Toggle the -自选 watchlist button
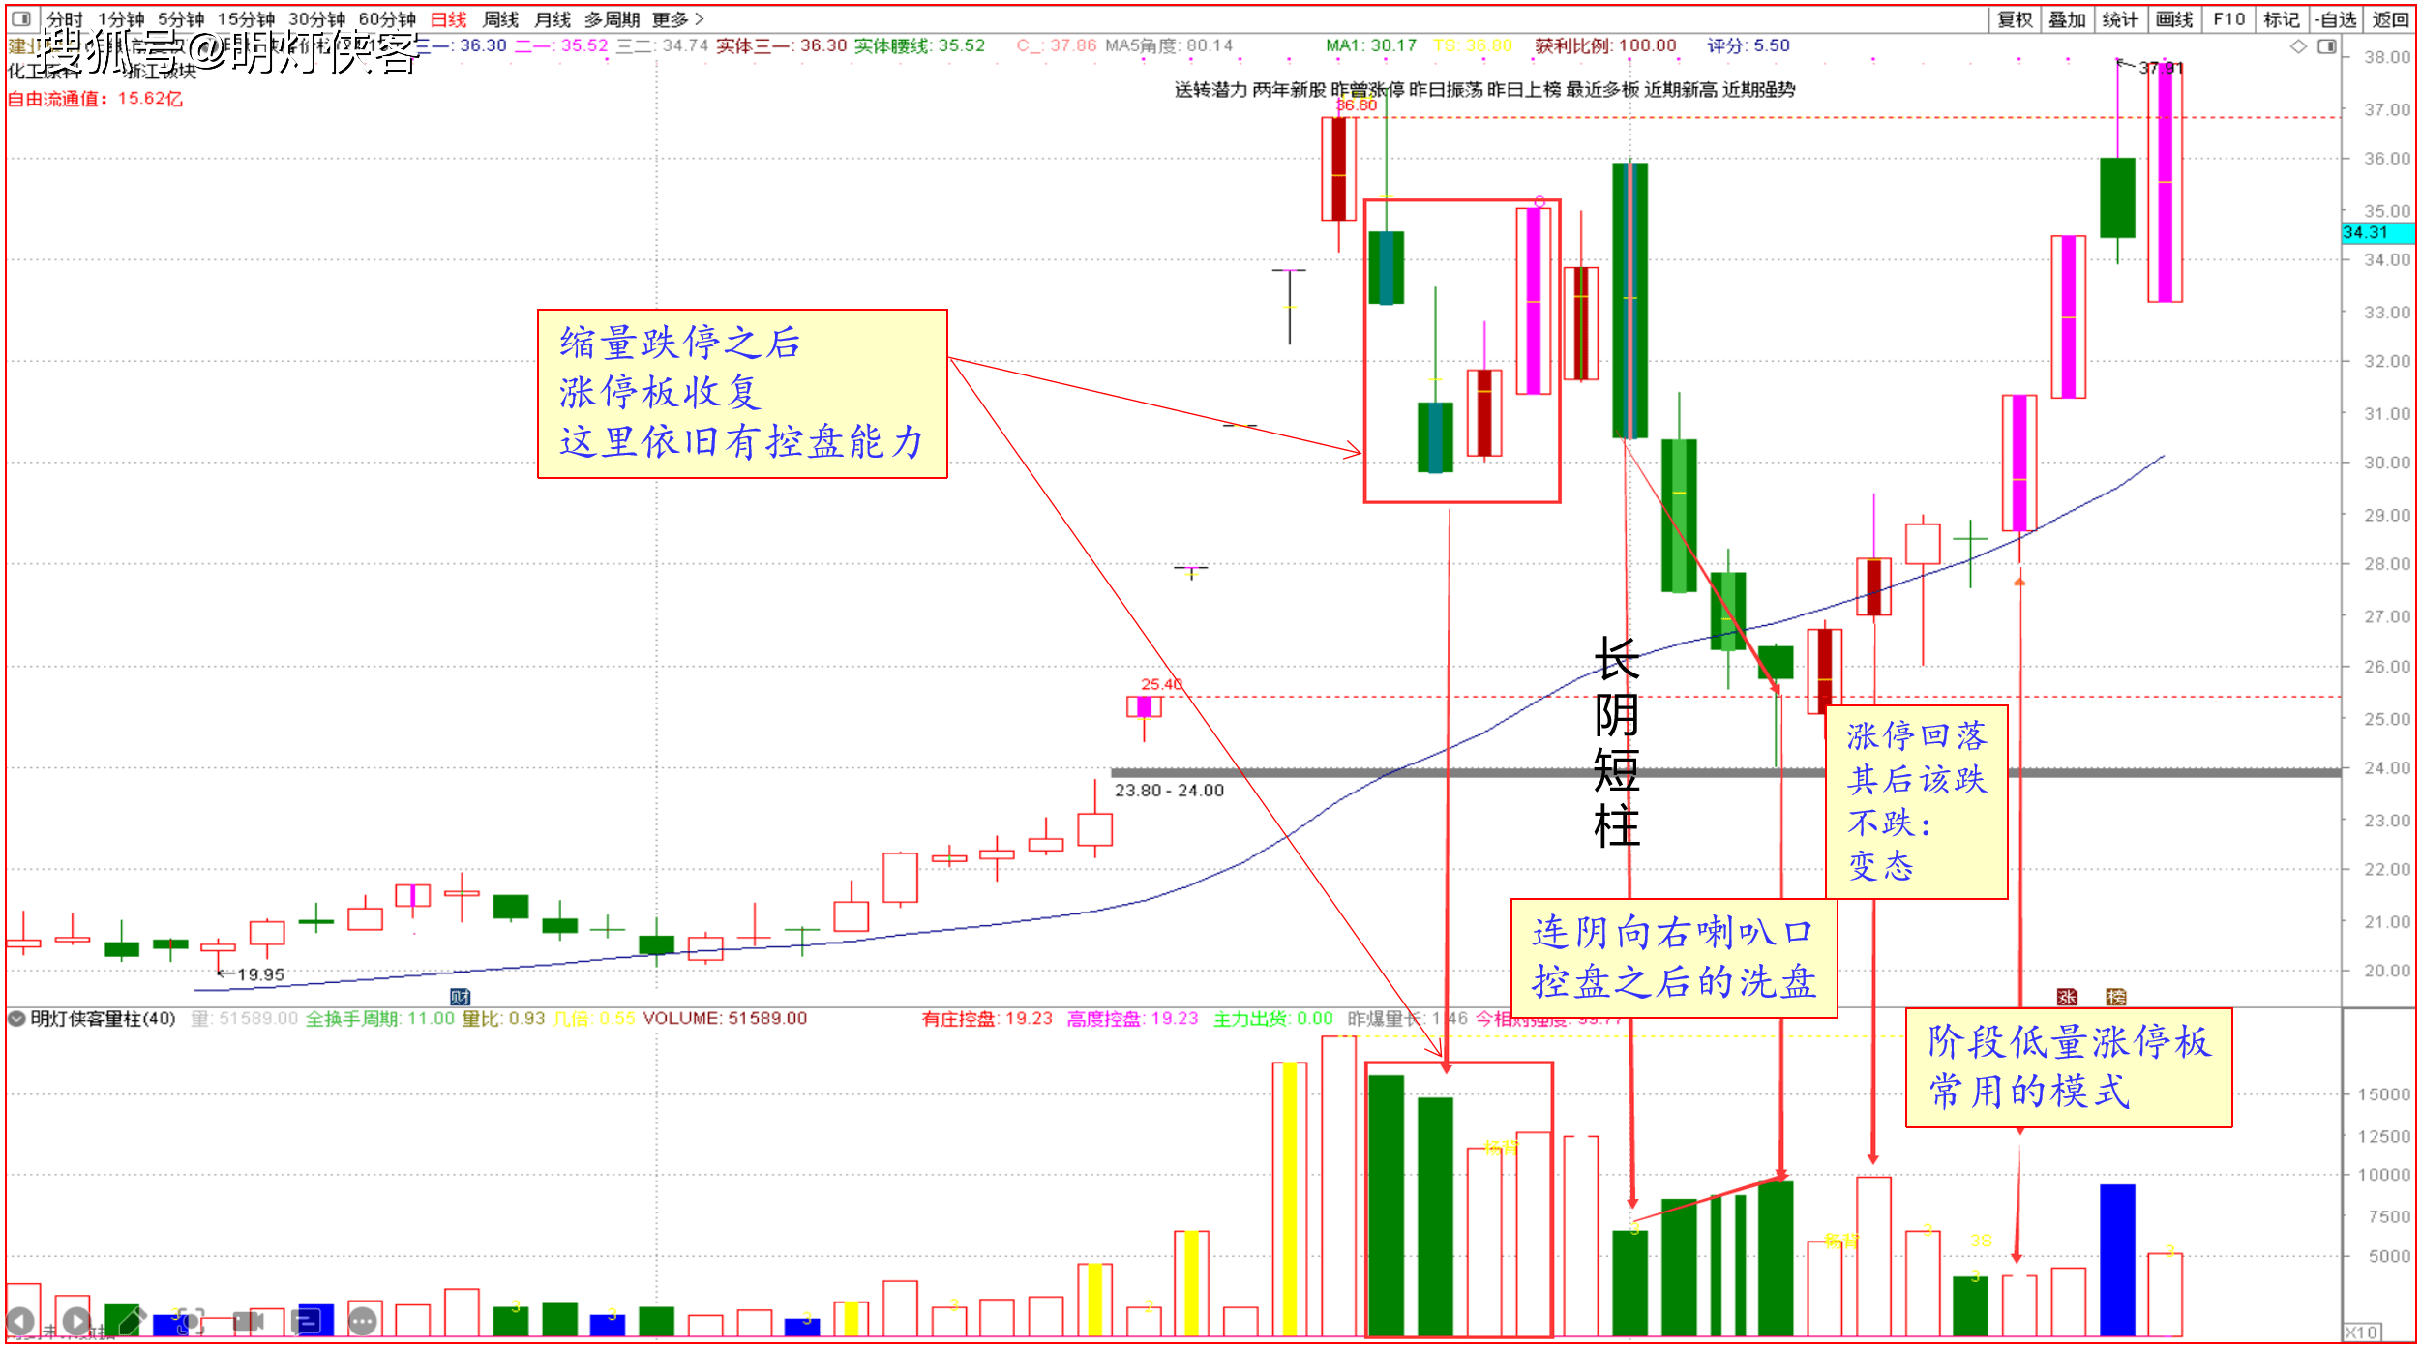This screenshot has height=1347, width=2421. [2335, 19]
